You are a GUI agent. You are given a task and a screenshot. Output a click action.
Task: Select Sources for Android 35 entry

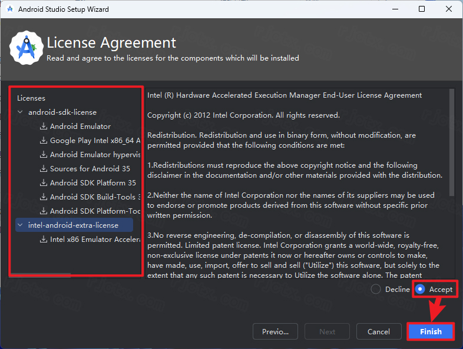(x=90, y=169)
